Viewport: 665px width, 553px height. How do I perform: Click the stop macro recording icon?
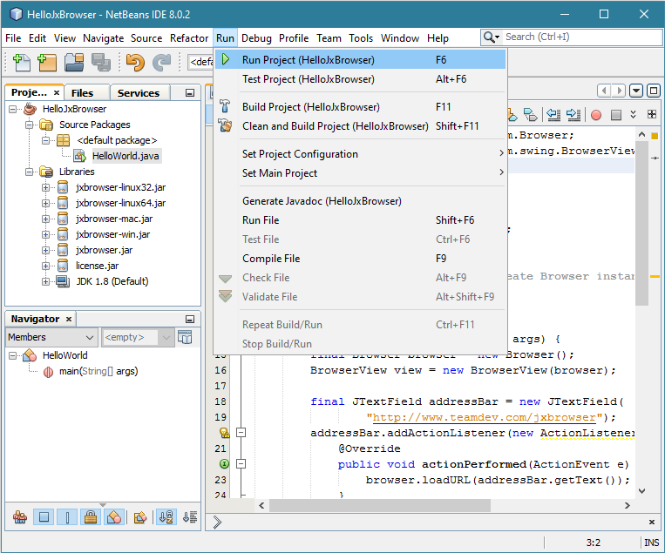pyautogui.click(x=616, y=114)
